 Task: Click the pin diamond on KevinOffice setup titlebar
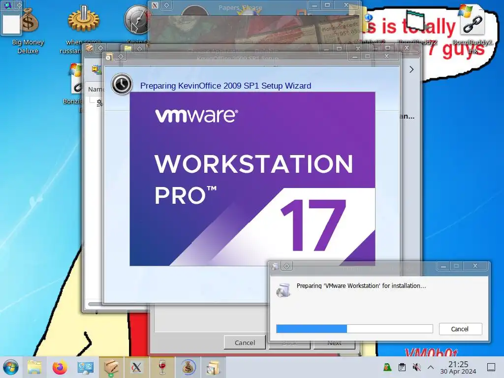(x=121, y=57)
